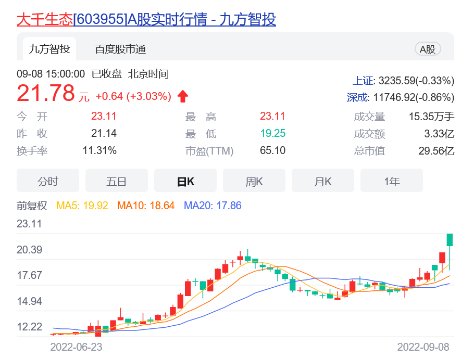
Task: Switch to the 九方智投 tab
Action: pos(49,49)
